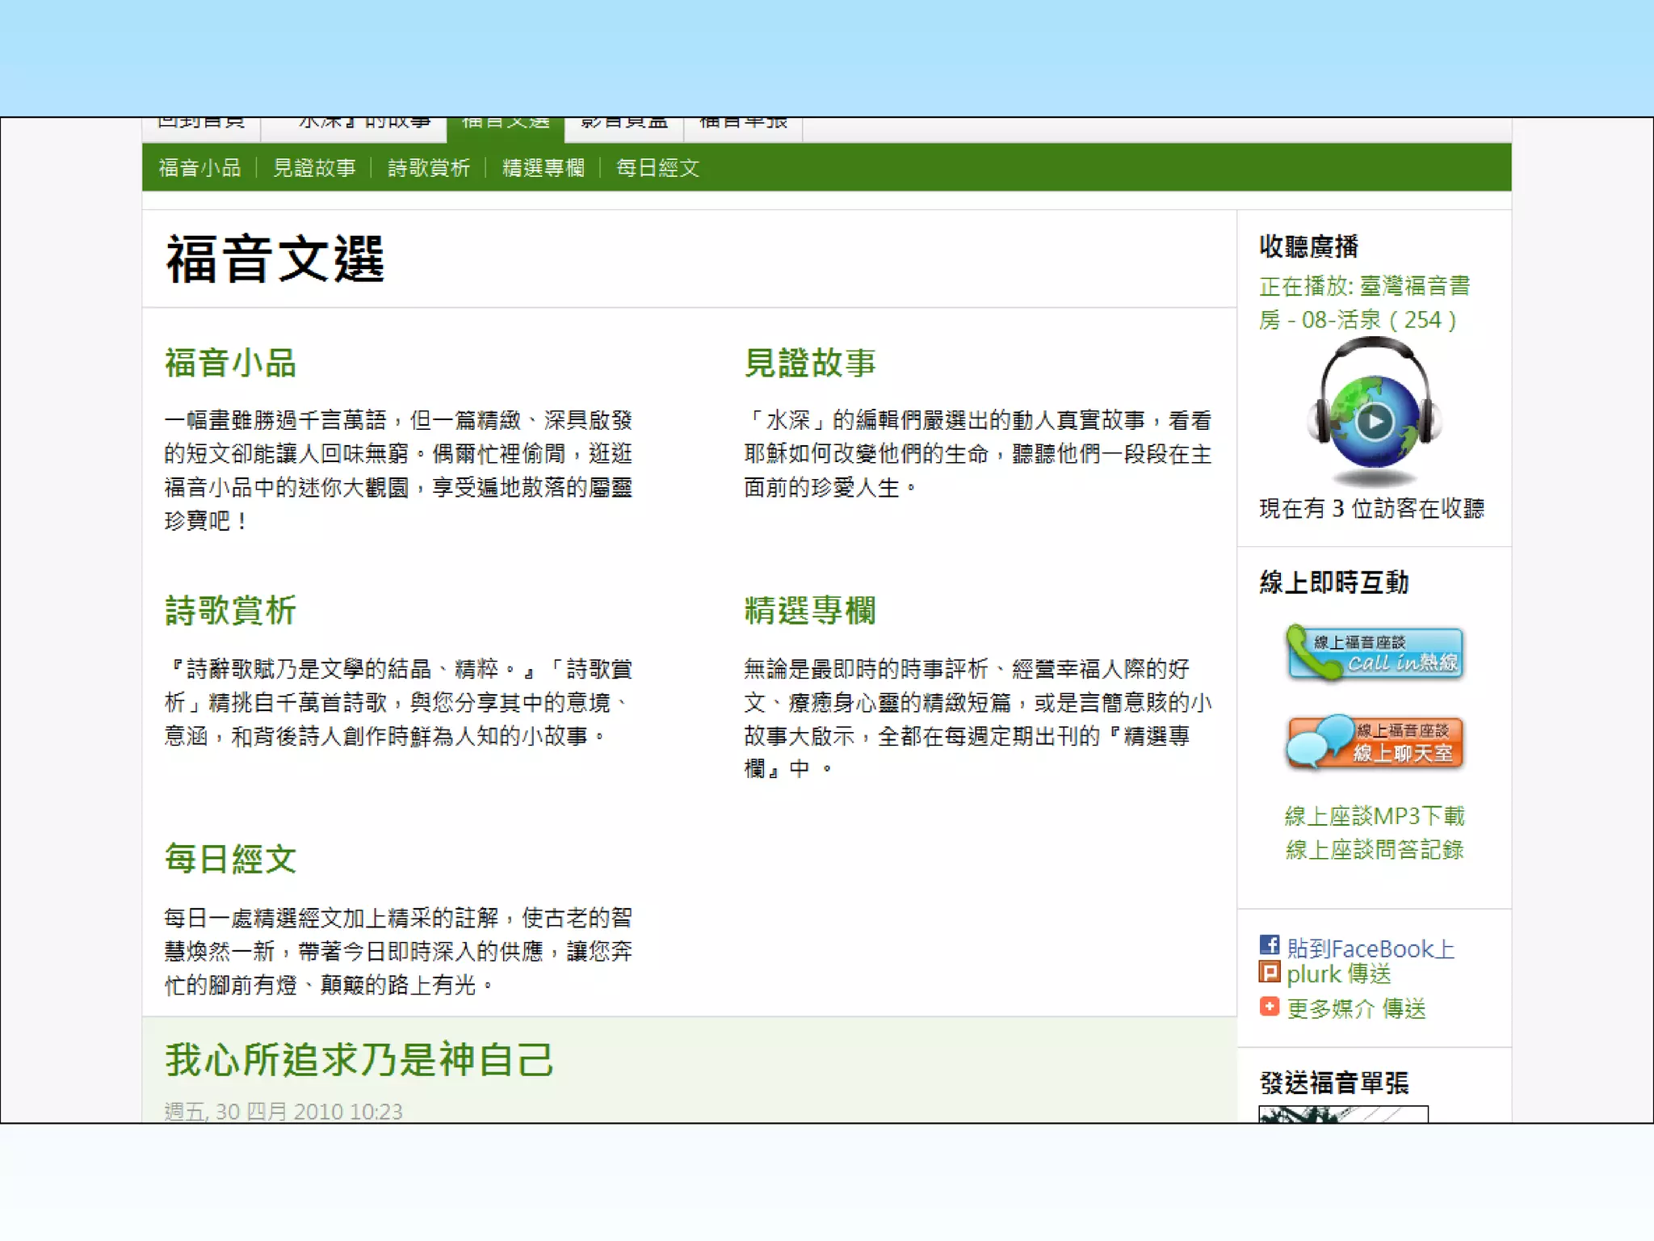Image resolution: width=1654 pixels, height=1241 pixels.
Task: Click the red plus more-media icon
Action: [x=1269, y=1007]
